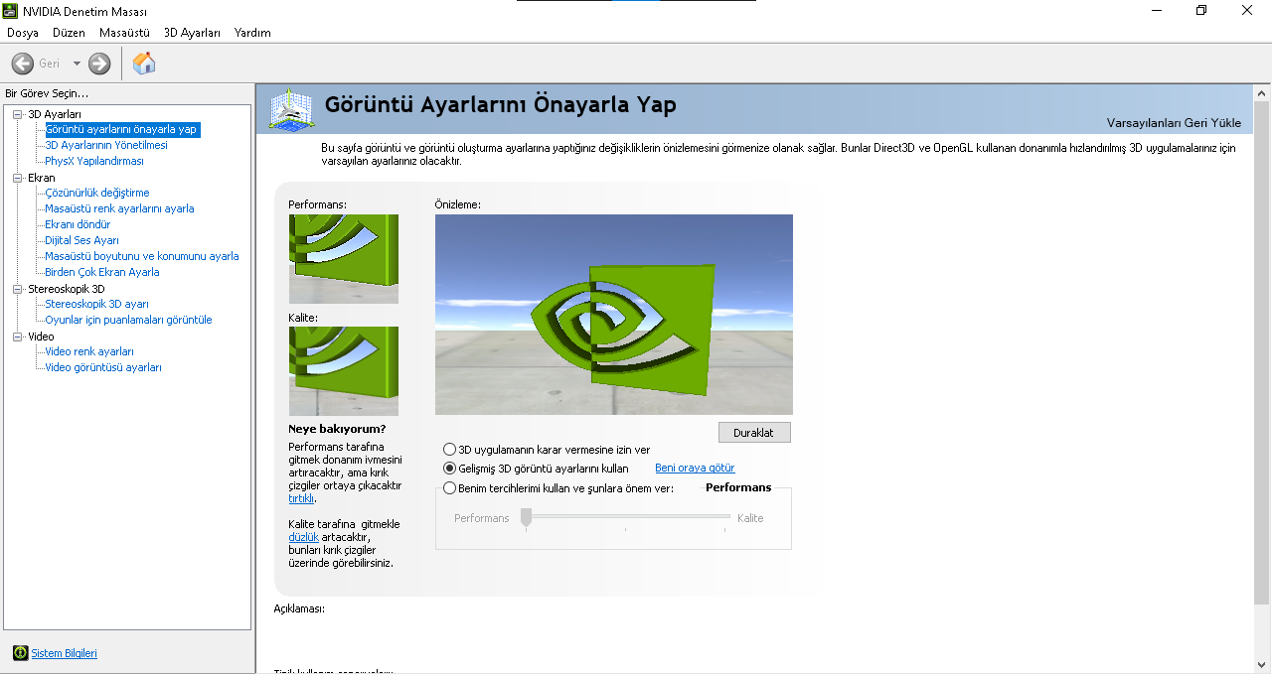This screenshot has height=675, width=1272.
Task: Click the vertical scrollbar up arrow
Action: coord(1262,93)
